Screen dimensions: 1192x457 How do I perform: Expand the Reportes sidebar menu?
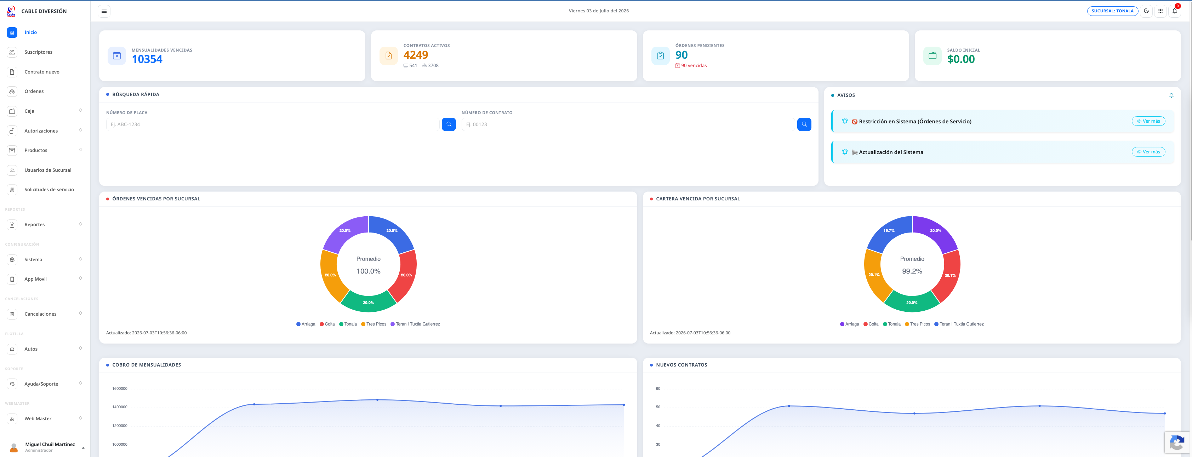pos(45,224)
